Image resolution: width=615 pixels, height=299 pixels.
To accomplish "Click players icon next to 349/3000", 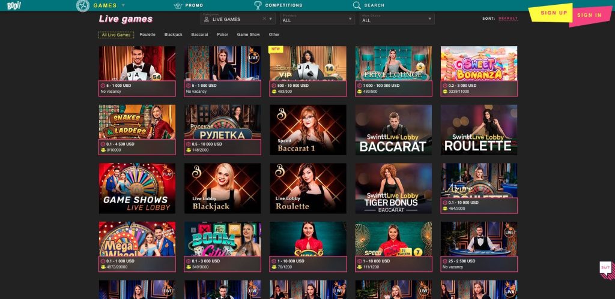I will tap(188, 267).
